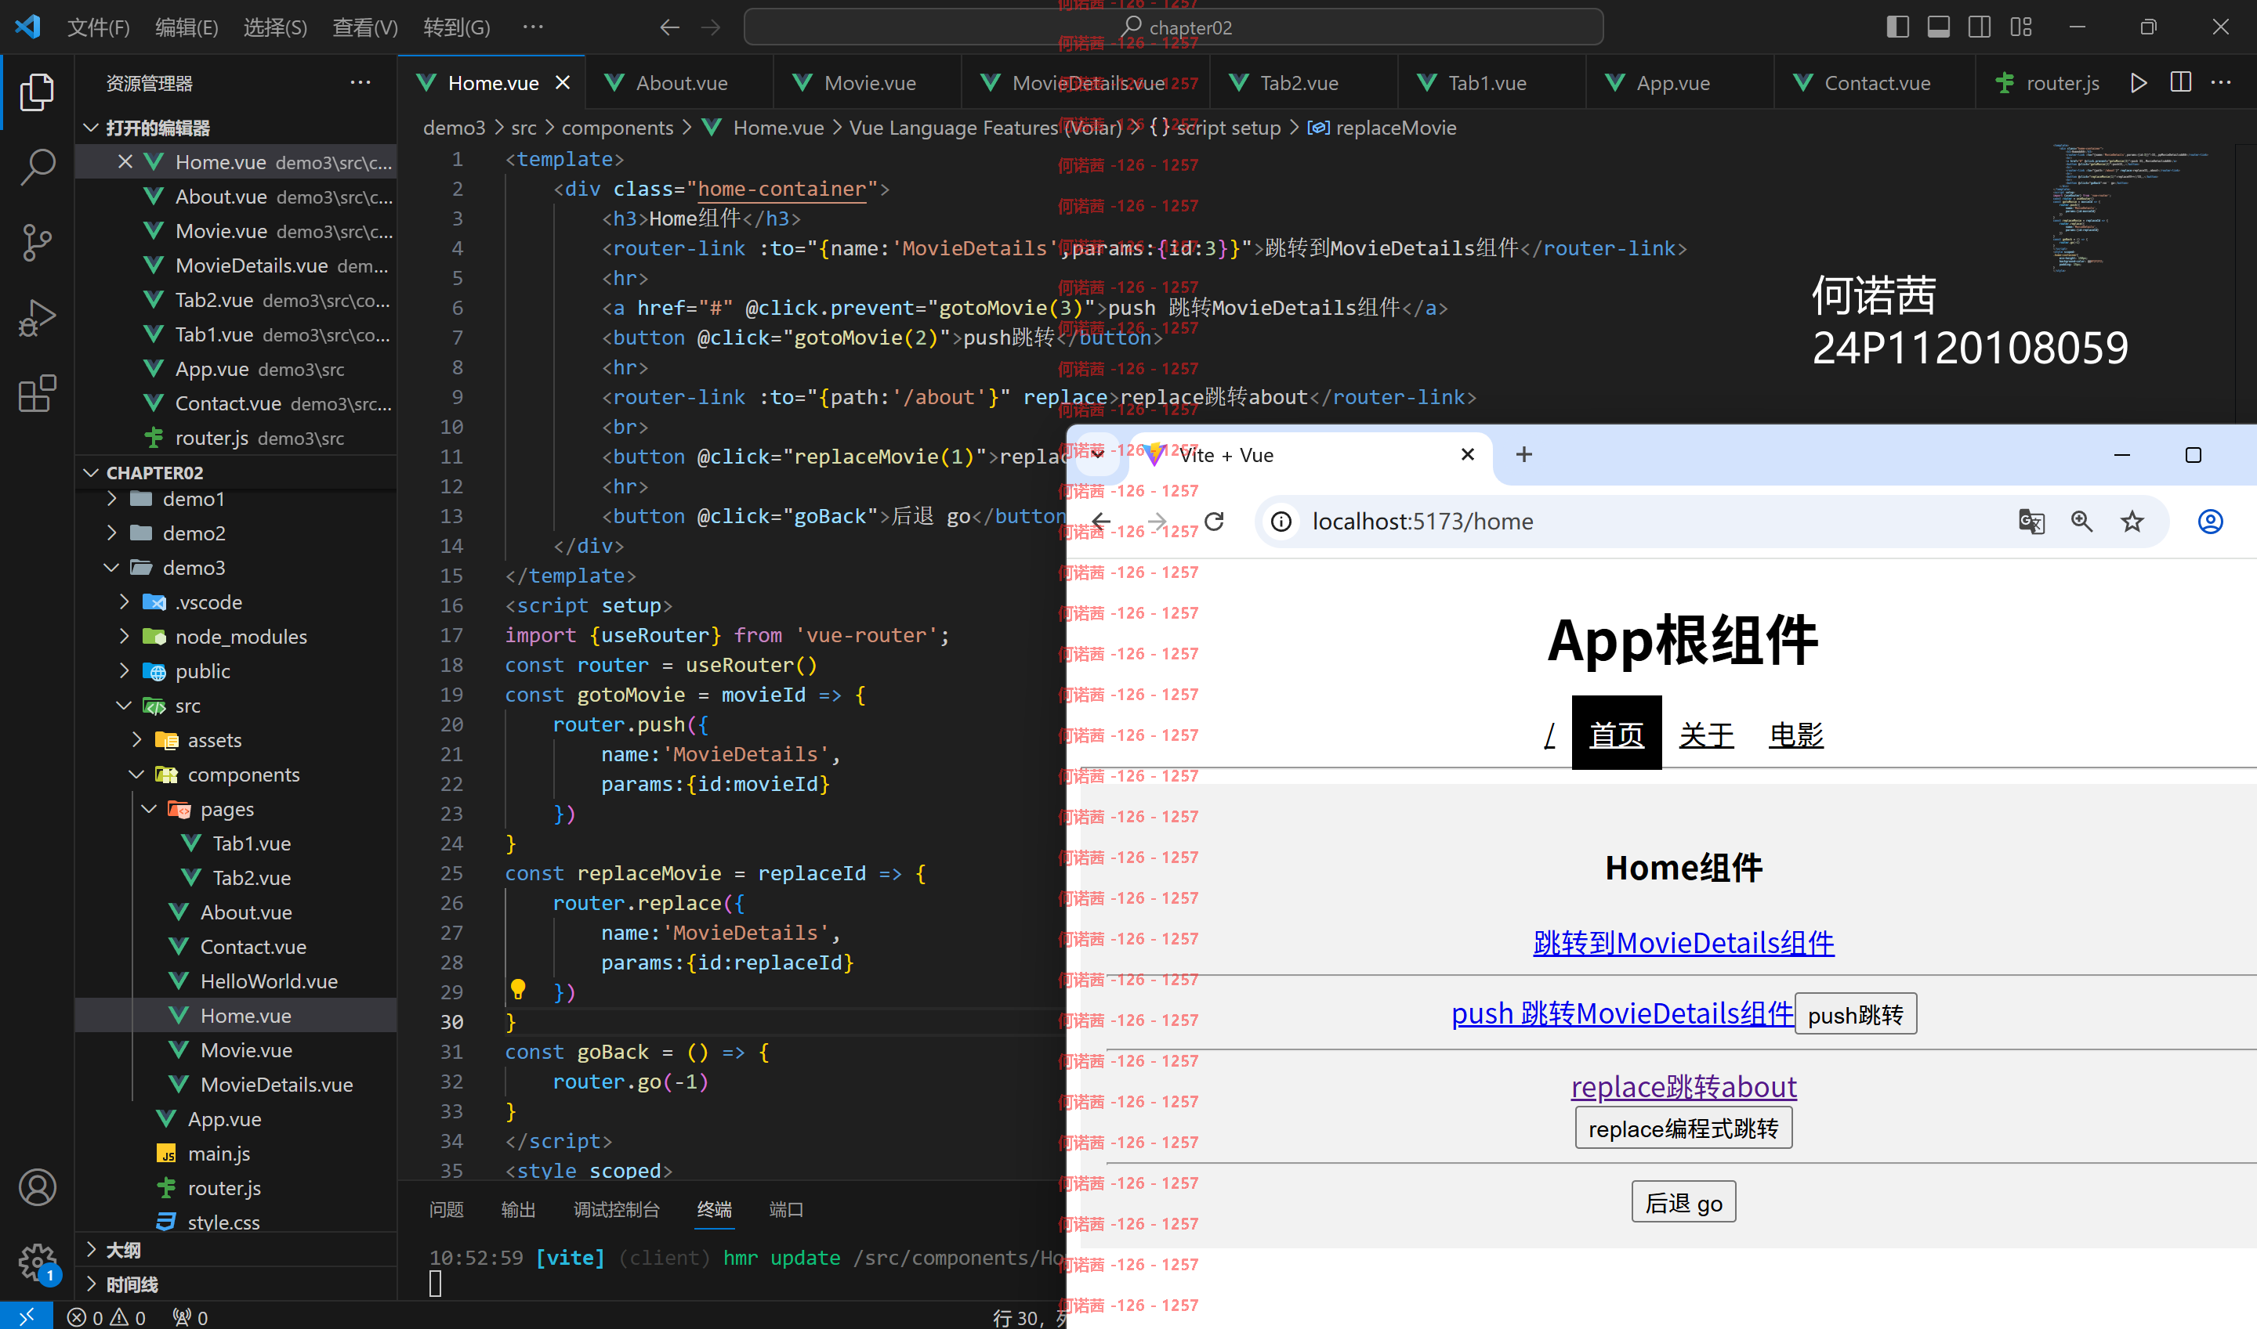The height and width of the screenshot is (1329, 2257).
Task: Reload the page in the browser
Action: point(1214,522)
